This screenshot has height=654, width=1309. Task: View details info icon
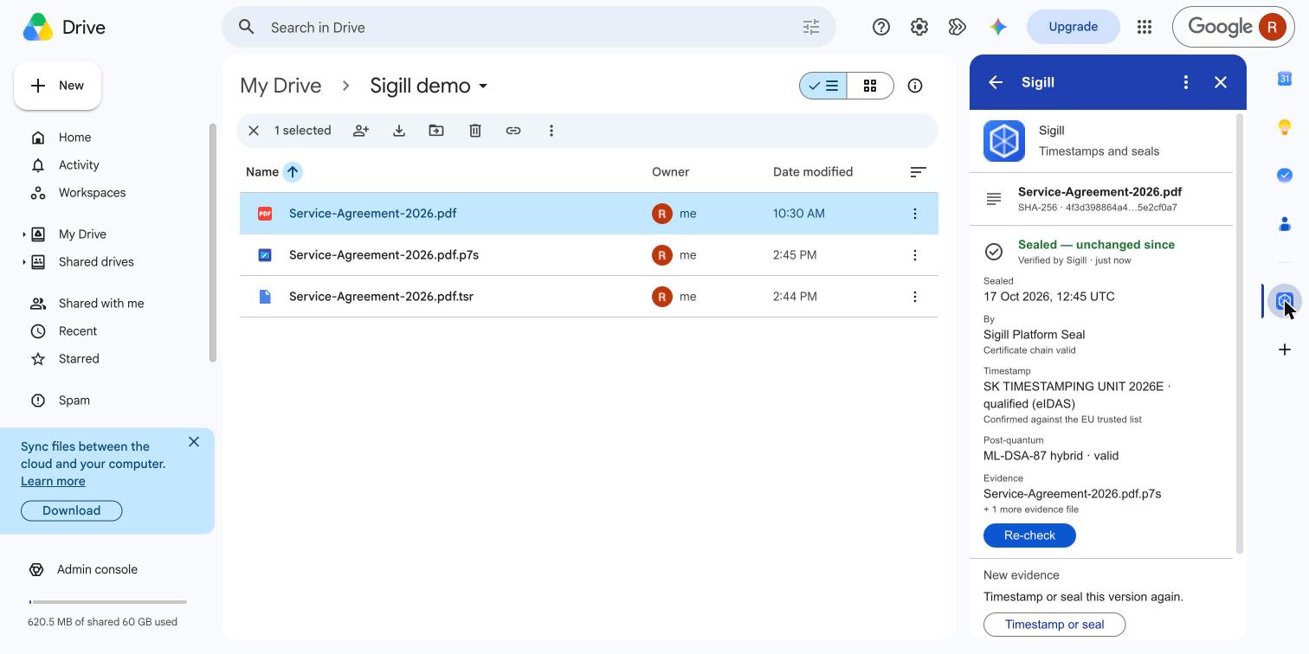915,86
